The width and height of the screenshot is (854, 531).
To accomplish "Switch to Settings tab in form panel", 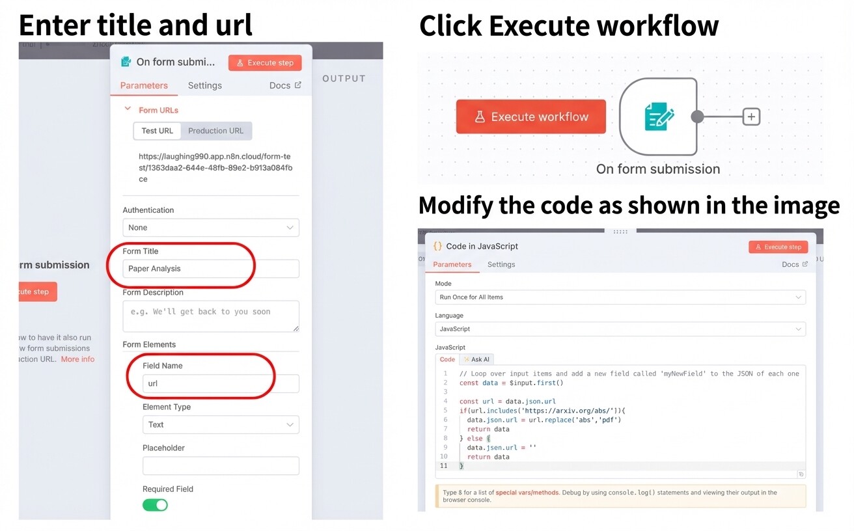I will click(204, 85).
